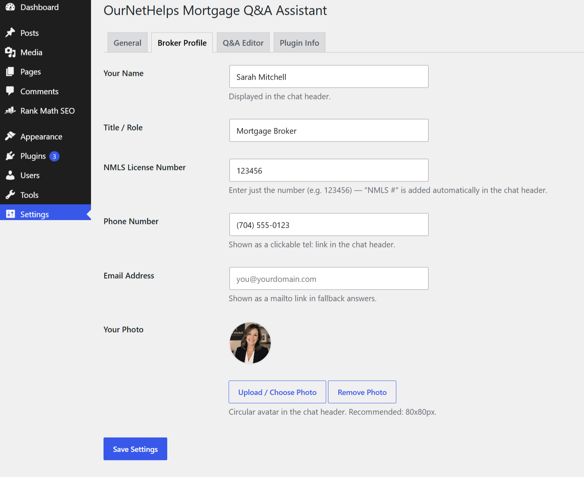The height and width of the screenshot is (477, 584).
Task: Click the Save Settings button
Action: pyautogui.click(x=135, y=449)
